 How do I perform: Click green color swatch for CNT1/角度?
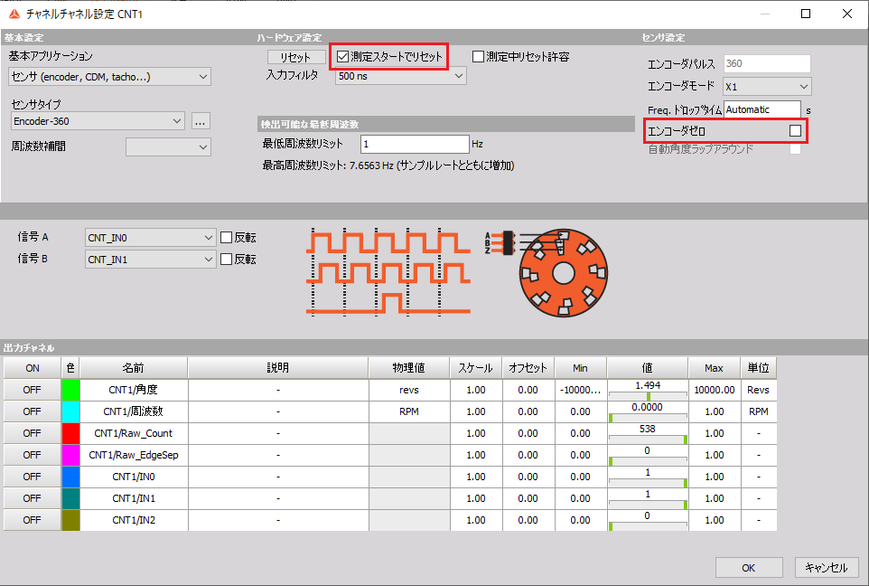coord(71,390)
